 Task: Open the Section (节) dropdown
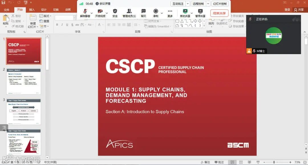pos(44,26)
